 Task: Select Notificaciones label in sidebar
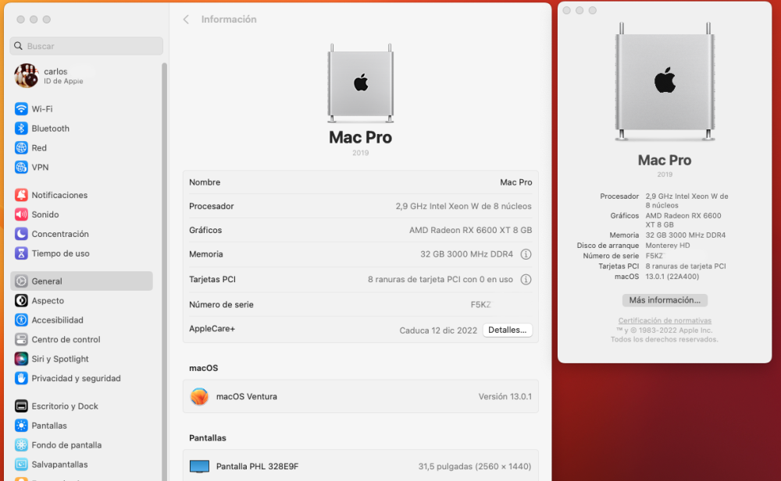pyautogui.click(x=59, y=194)
